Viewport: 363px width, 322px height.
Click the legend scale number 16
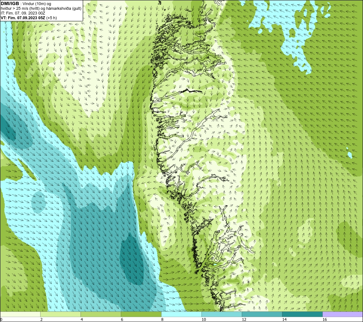tap(325, 319)
